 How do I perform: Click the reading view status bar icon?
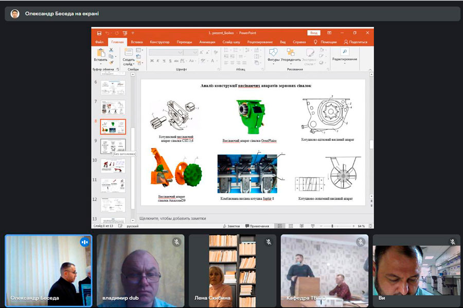301,226
